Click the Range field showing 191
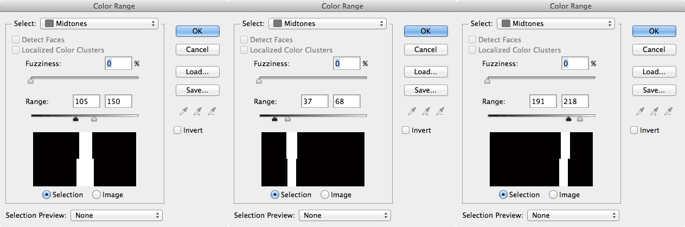This screenshot has height=227, width=685. pos(543,101)
